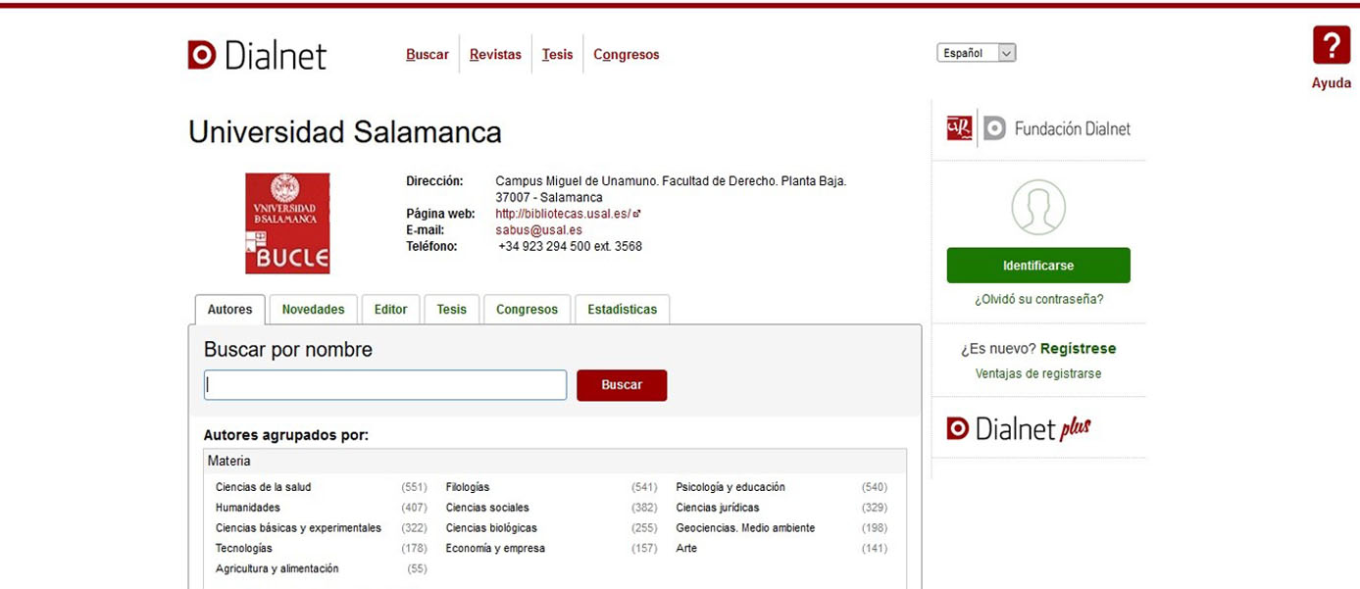Screen dimensions: 1360x589
Task: Open the Humanidades subject
Action: (248, 508)
